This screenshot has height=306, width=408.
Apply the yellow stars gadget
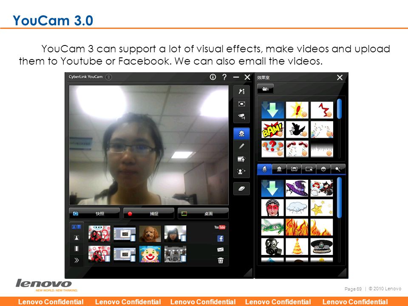pyautogui.click(x=322, y=208)
